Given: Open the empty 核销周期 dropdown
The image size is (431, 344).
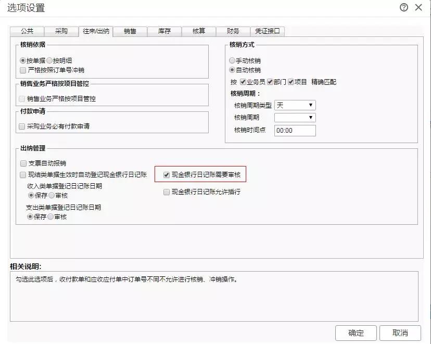Looking at the screenshot, I should pyautogui.click(x=295, y=118).
